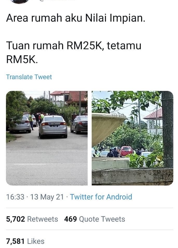Click the words 'Quote Tweets' label
Image resolution: width=178 pixels, height=248 pixels.
click(x=102, y=219)
